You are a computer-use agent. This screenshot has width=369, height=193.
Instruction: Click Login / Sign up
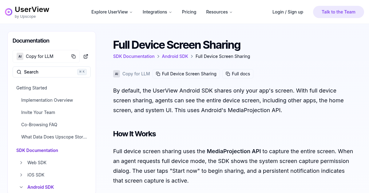[288, 12]
